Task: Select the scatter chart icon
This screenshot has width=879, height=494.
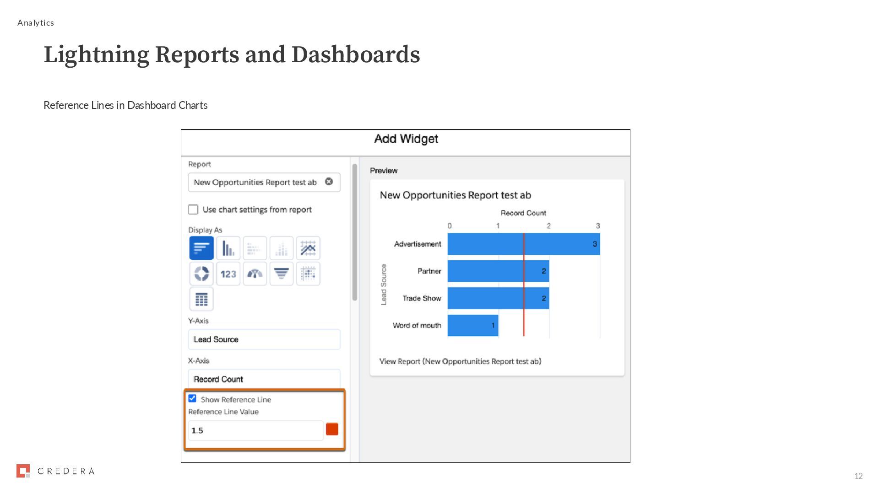Action: click(x=308, y=274)
